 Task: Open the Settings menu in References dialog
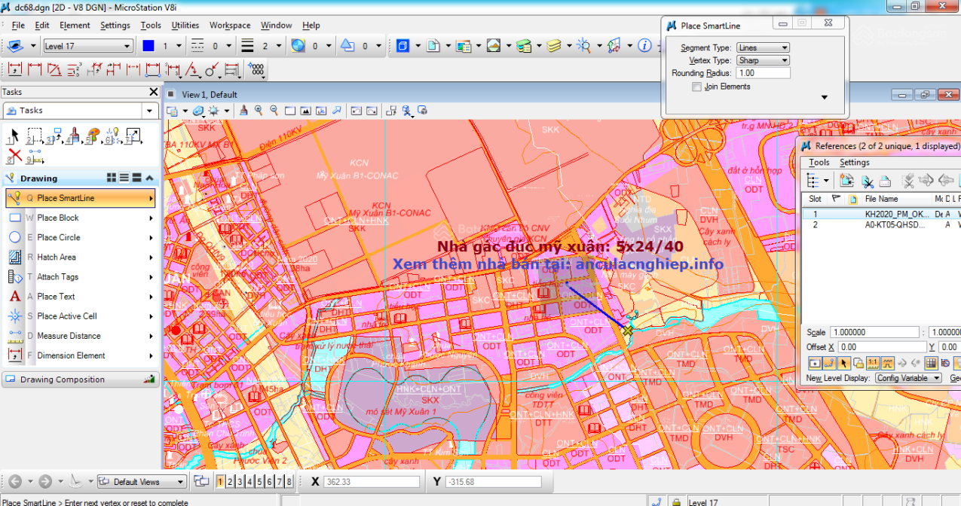click(854, 163)
